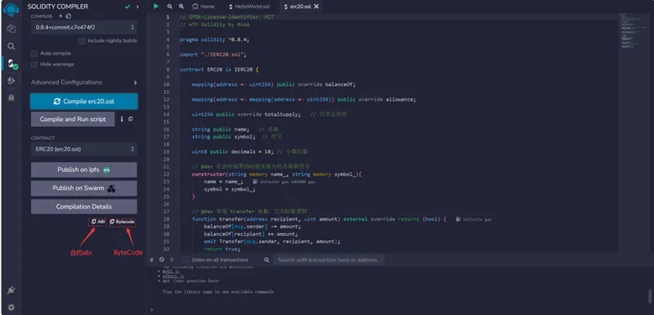Expand Advanced Configurations section

(84, 83)
